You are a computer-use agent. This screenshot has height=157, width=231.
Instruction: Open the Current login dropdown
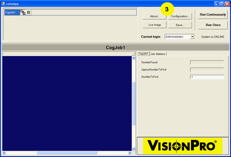[192, 37]
